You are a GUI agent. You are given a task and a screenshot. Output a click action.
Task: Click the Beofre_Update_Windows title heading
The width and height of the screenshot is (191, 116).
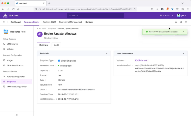[60, 34]
